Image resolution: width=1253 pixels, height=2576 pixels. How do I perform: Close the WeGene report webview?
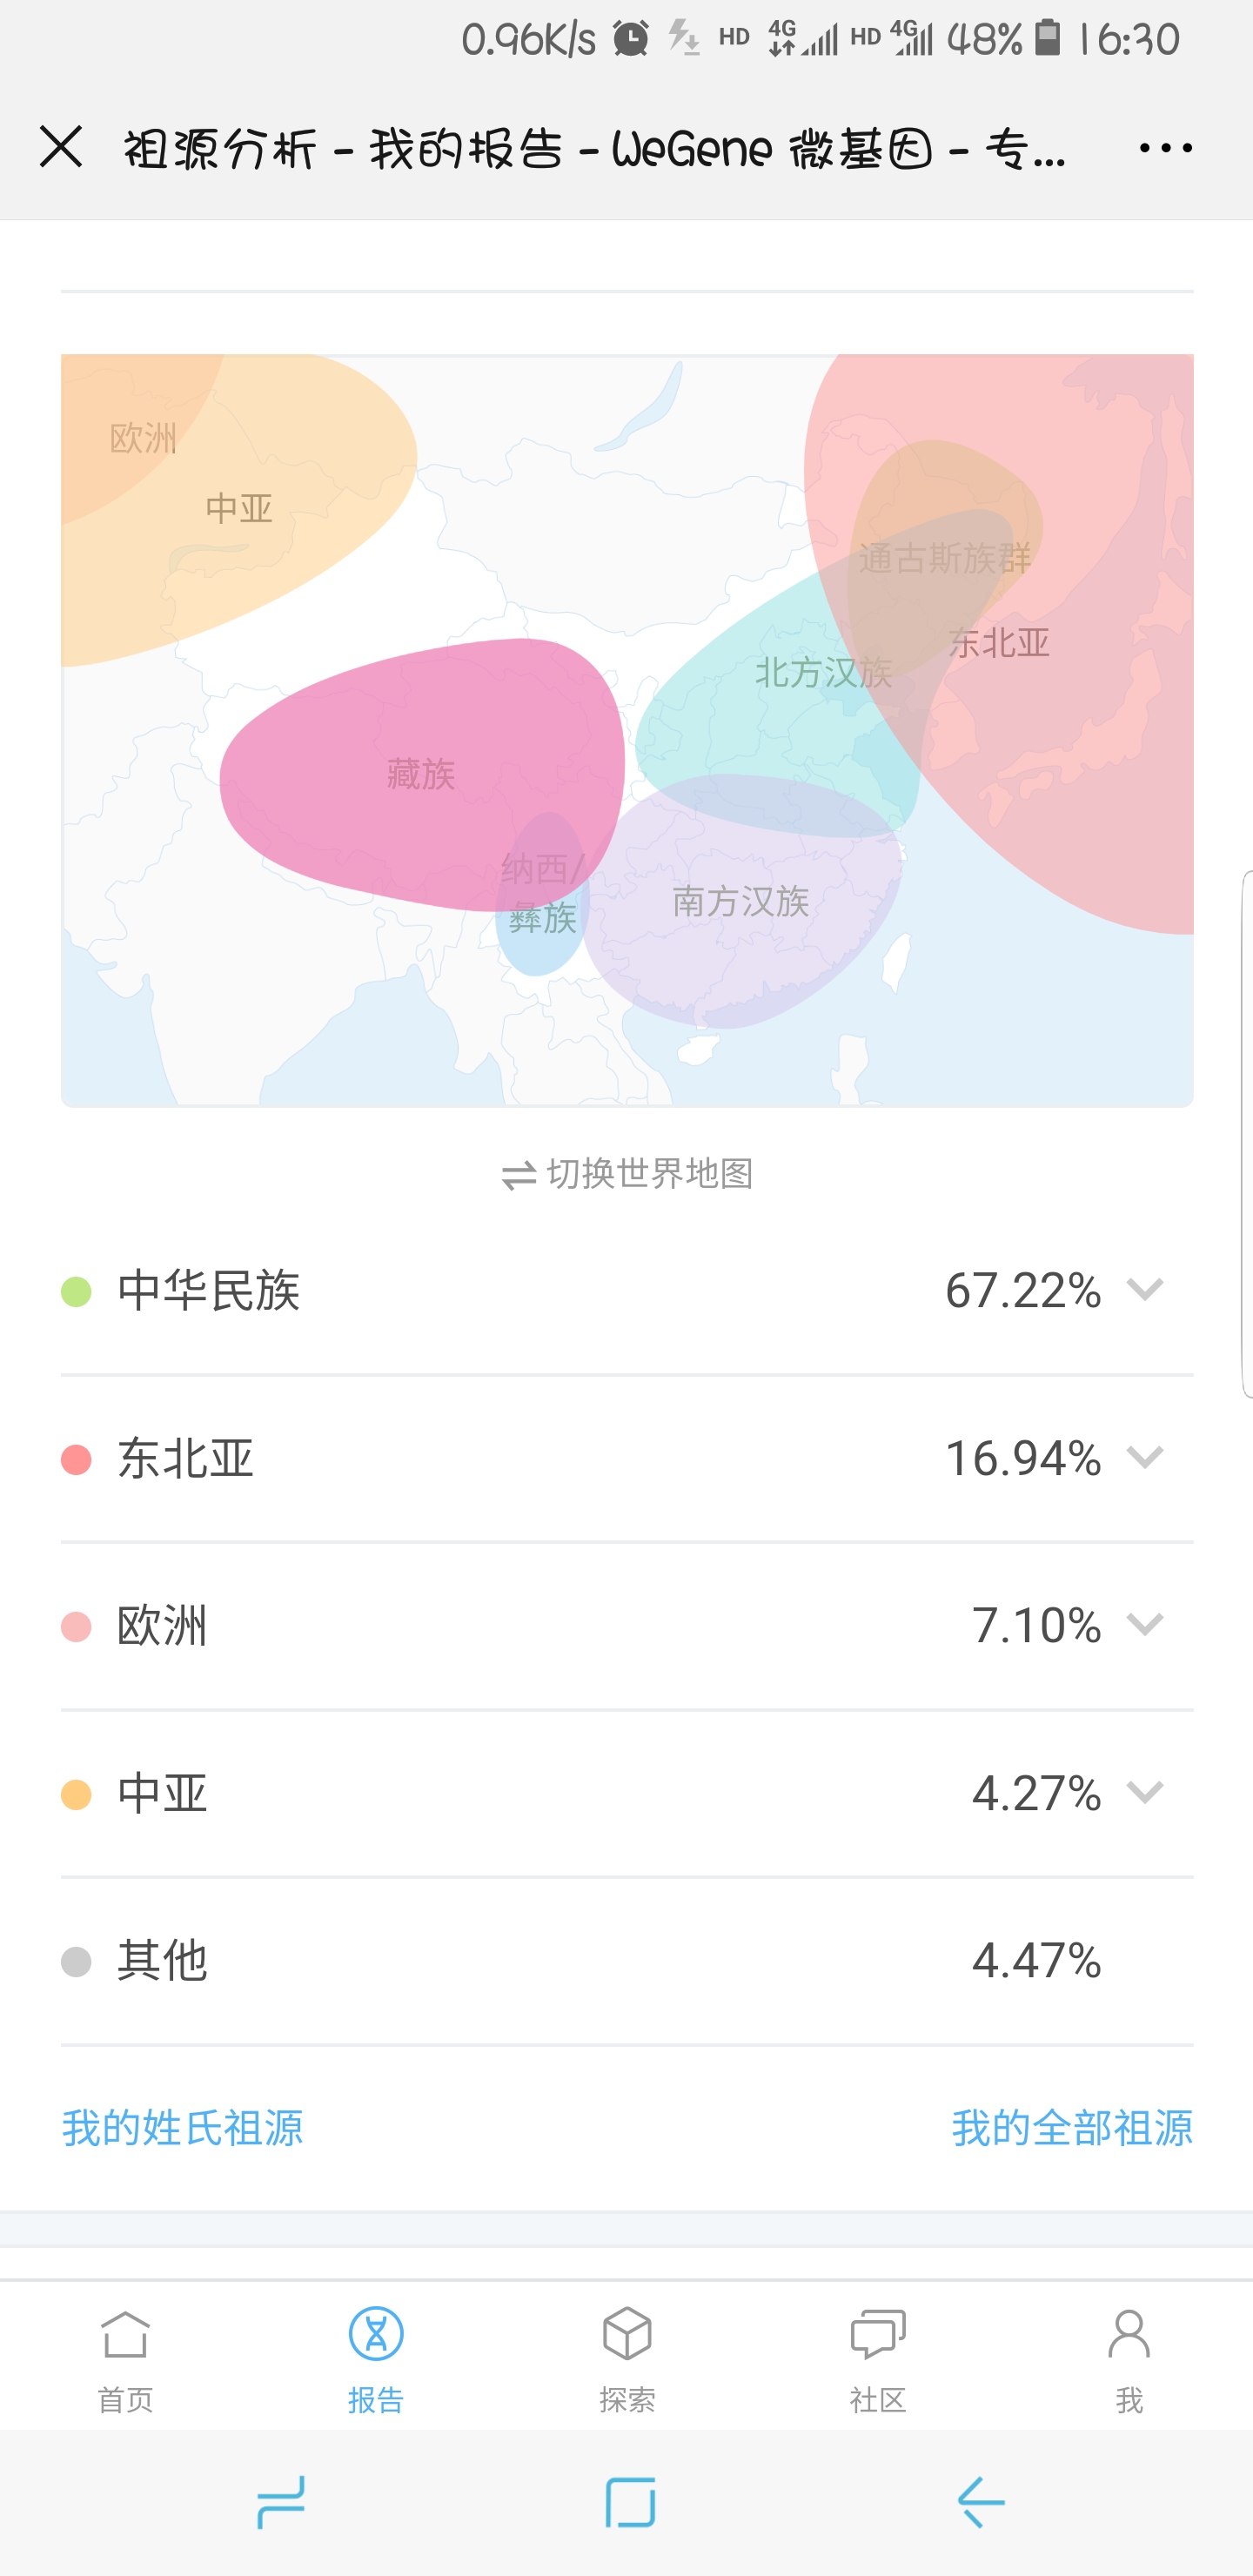(x=61, y=147)
